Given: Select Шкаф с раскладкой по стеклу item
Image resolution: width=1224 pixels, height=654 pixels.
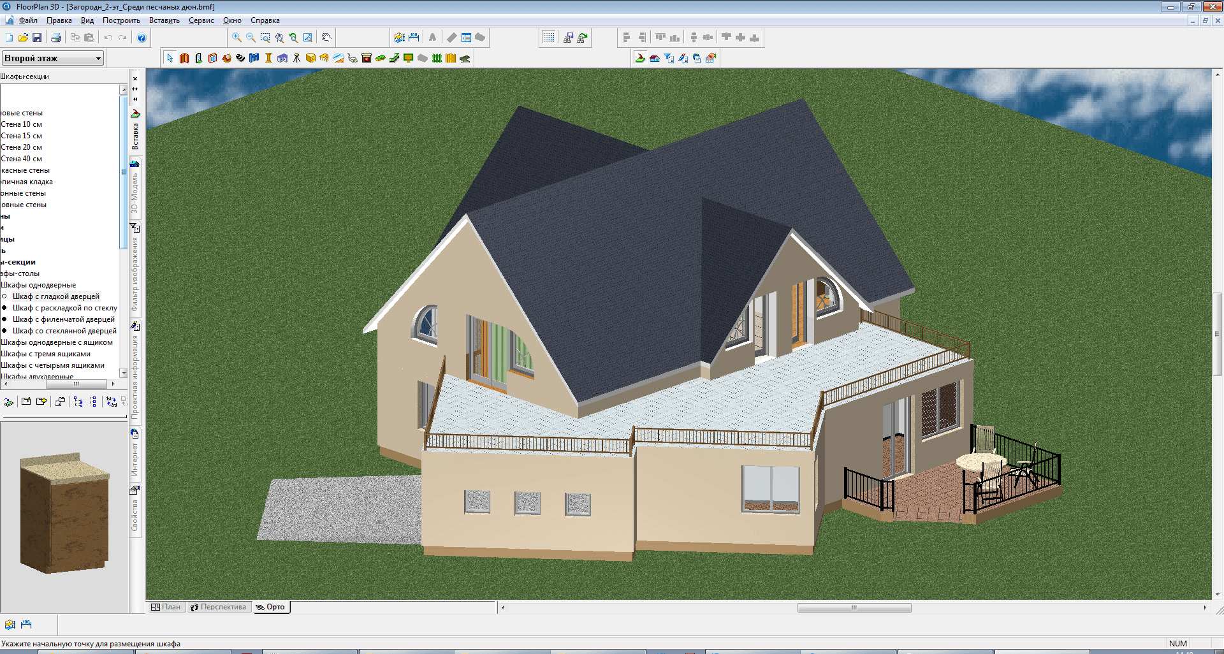Looking at the screenshot, I should pos(65,308).
